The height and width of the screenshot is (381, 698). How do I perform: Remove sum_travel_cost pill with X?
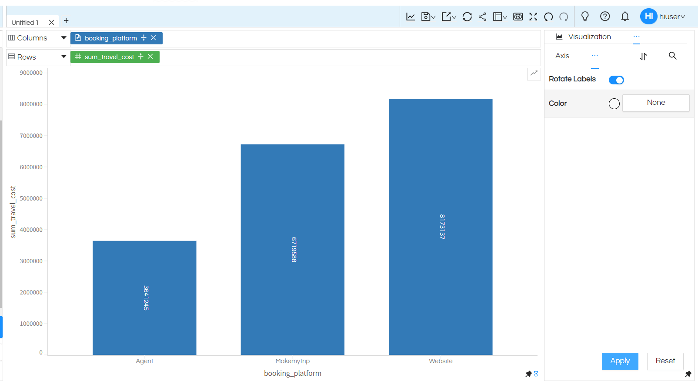coord(150,57)
